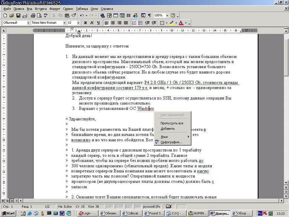Switch to the Login taskbar window
This screenshot has height=217, width=289.
(88, 213)
